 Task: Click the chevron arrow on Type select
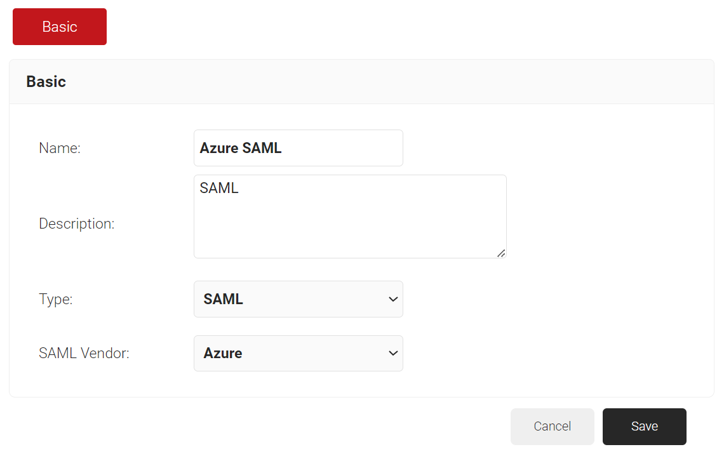pos(392,299)
